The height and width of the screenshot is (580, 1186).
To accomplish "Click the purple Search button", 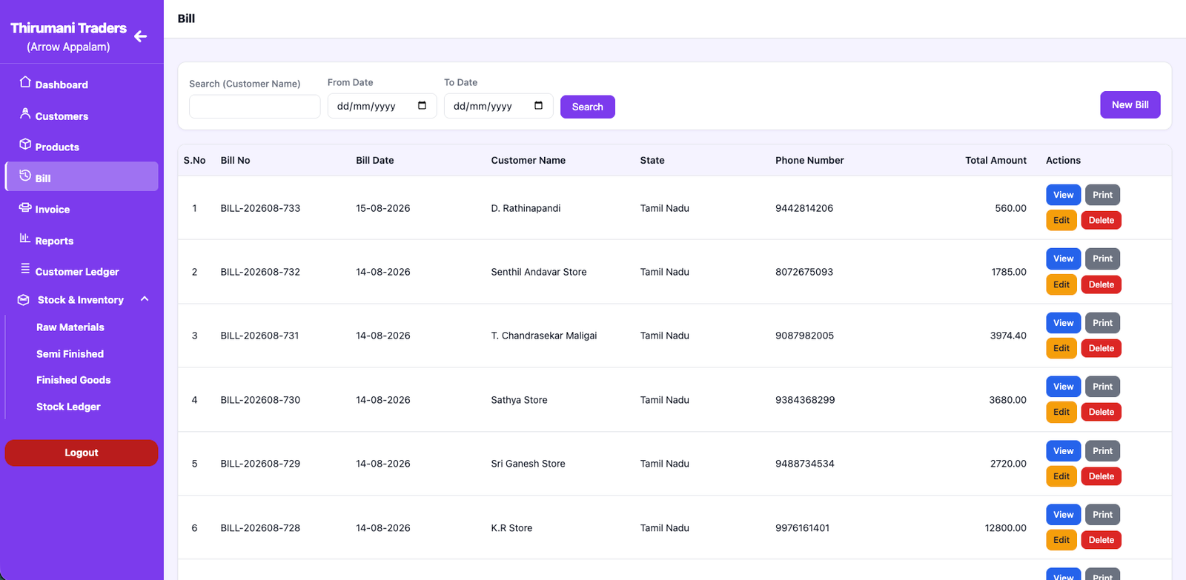I will [588, 107].
